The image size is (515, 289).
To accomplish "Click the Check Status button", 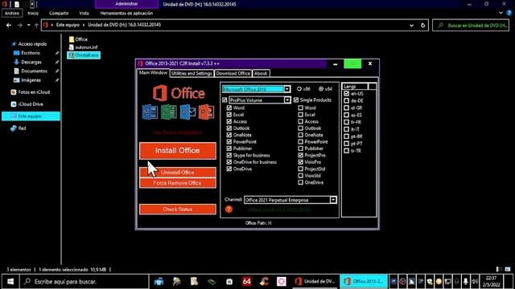I will tap(178, 209).
